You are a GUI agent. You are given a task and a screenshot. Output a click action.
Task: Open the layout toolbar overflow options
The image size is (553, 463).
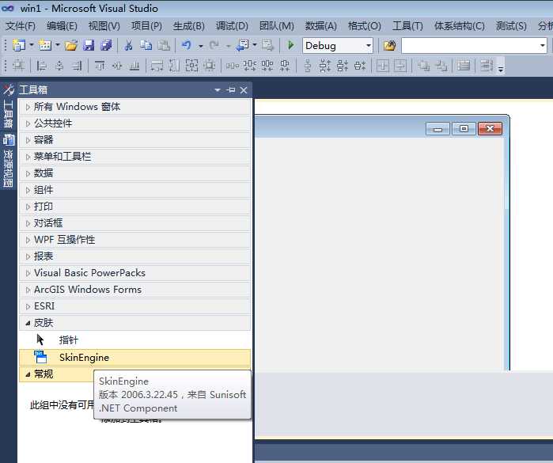click(501, 67)
